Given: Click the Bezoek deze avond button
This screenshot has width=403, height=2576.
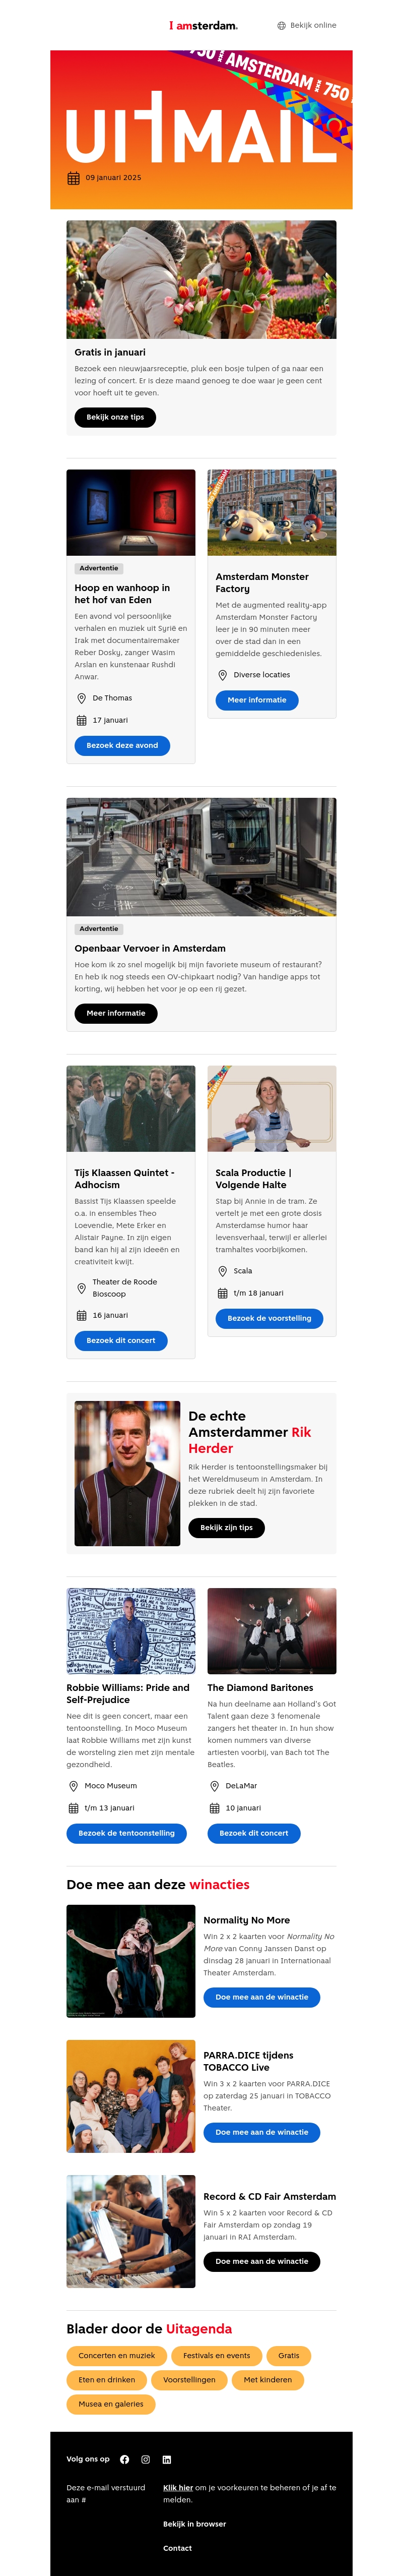Looking at the screenshot, I should [x=122, y=745].
